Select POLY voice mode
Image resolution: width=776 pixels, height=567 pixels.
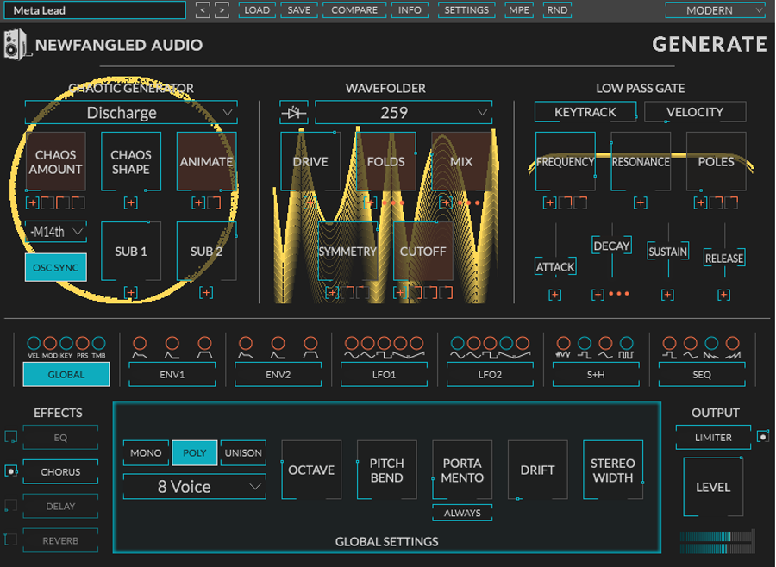[195, 452]
